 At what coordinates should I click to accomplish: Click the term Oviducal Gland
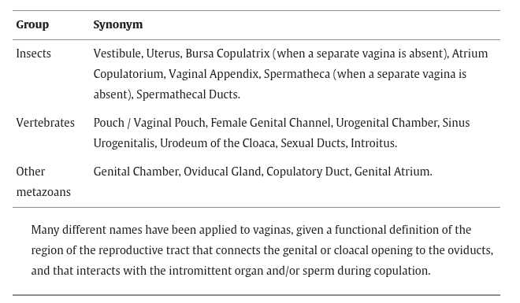[x=222, y=172]
